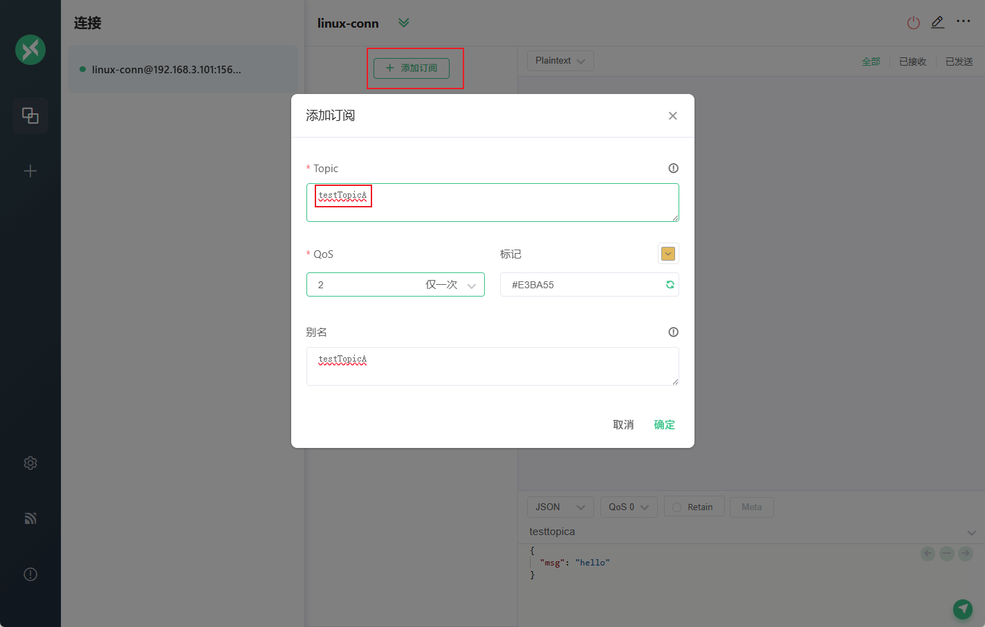Click the 确定 confirm button

[x=664, y=424]
